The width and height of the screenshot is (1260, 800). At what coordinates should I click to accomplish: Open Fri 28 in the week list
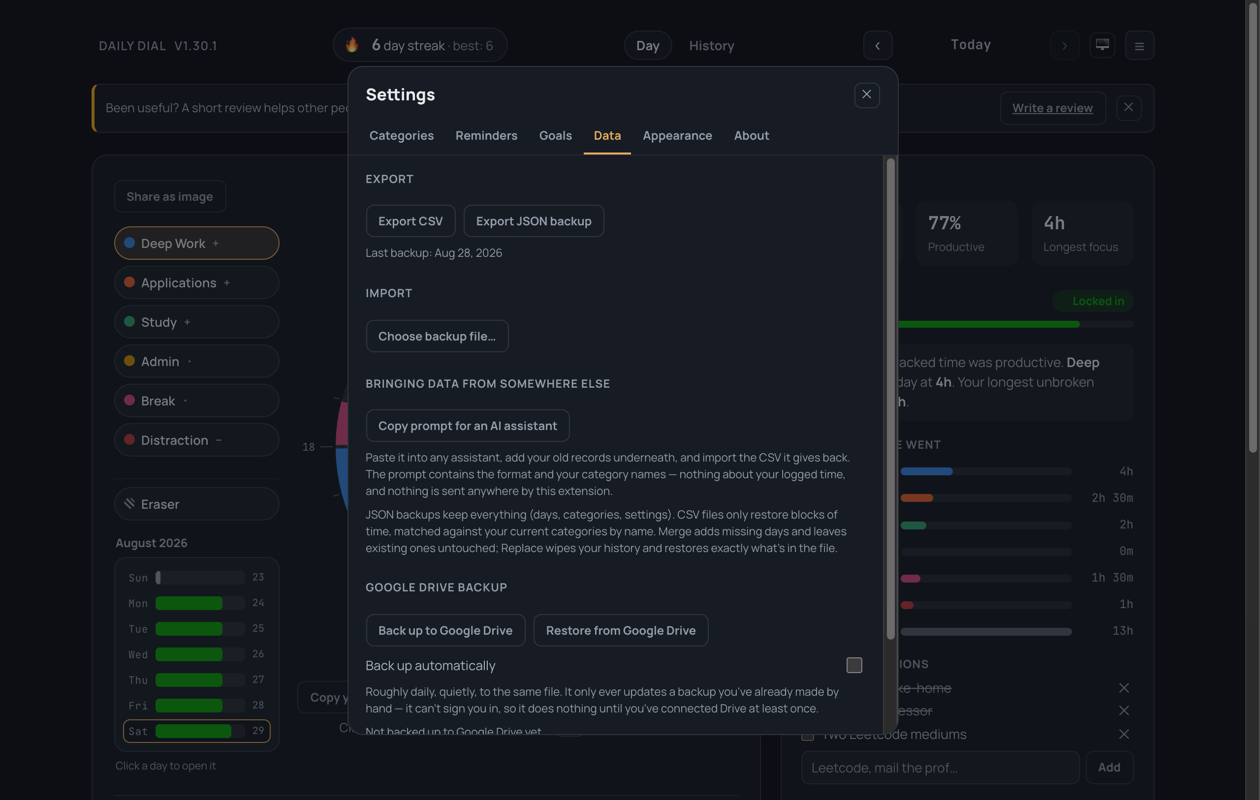click(x=197, y=706)
